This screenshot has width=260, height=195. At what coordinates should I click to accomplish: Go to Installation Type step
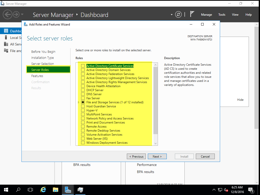click(42, 58)
